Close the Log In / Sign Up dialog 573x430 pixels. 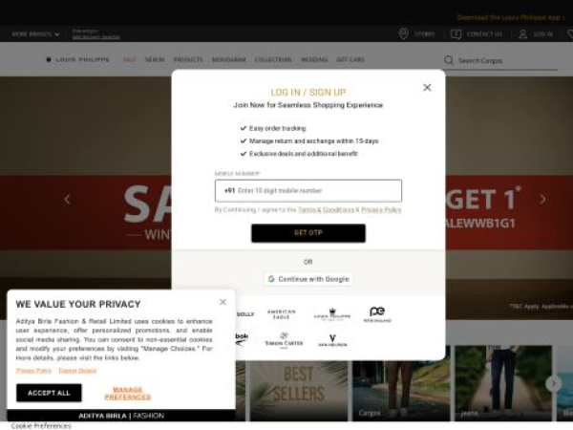click(427, 87)
